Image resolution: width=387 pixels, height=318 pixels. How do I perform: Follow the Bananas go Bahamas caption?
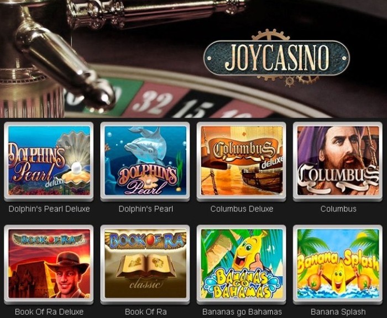tap(242, 312)
